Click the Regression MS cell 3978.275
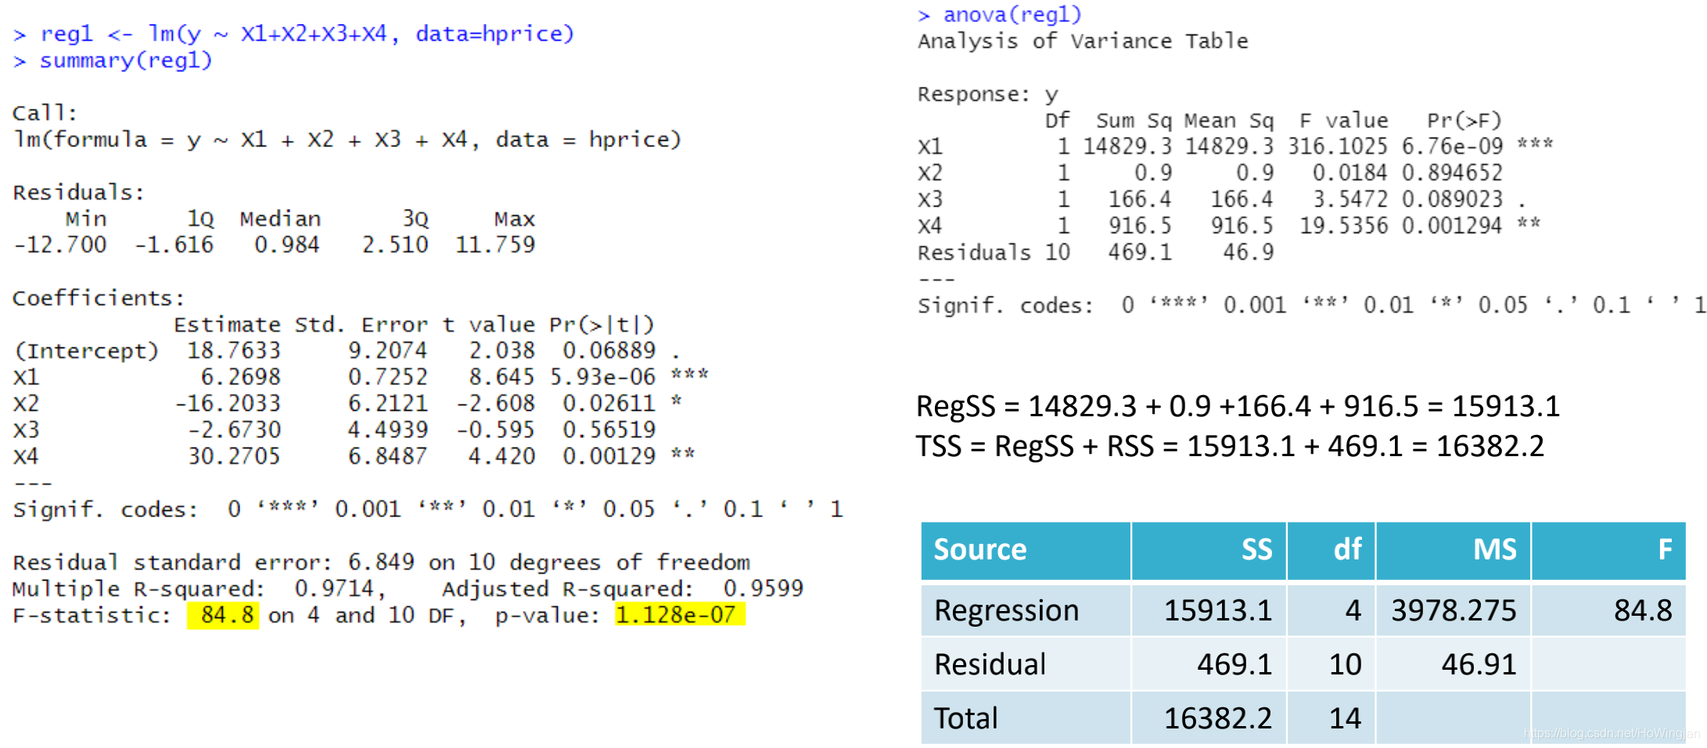 coord(1454,610)
